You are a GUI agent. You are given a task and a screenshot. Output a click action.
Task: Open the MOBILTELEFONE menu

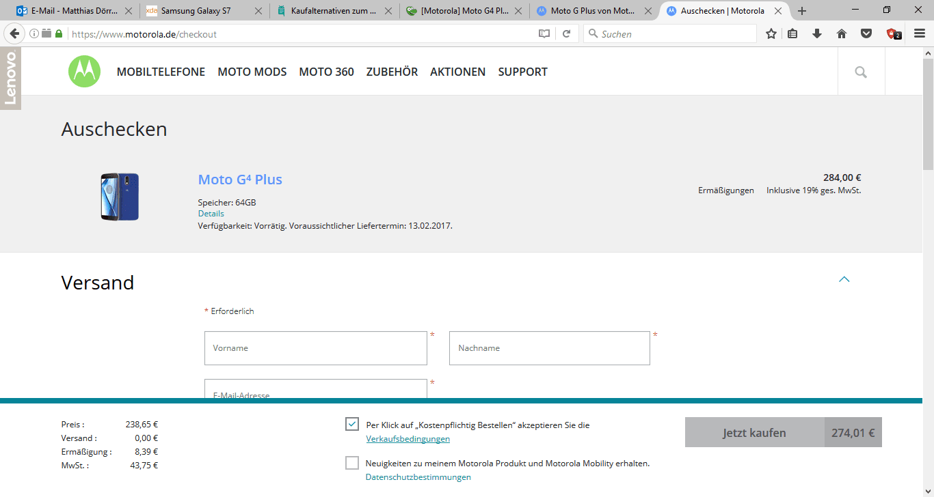click(x=161, y=72)
